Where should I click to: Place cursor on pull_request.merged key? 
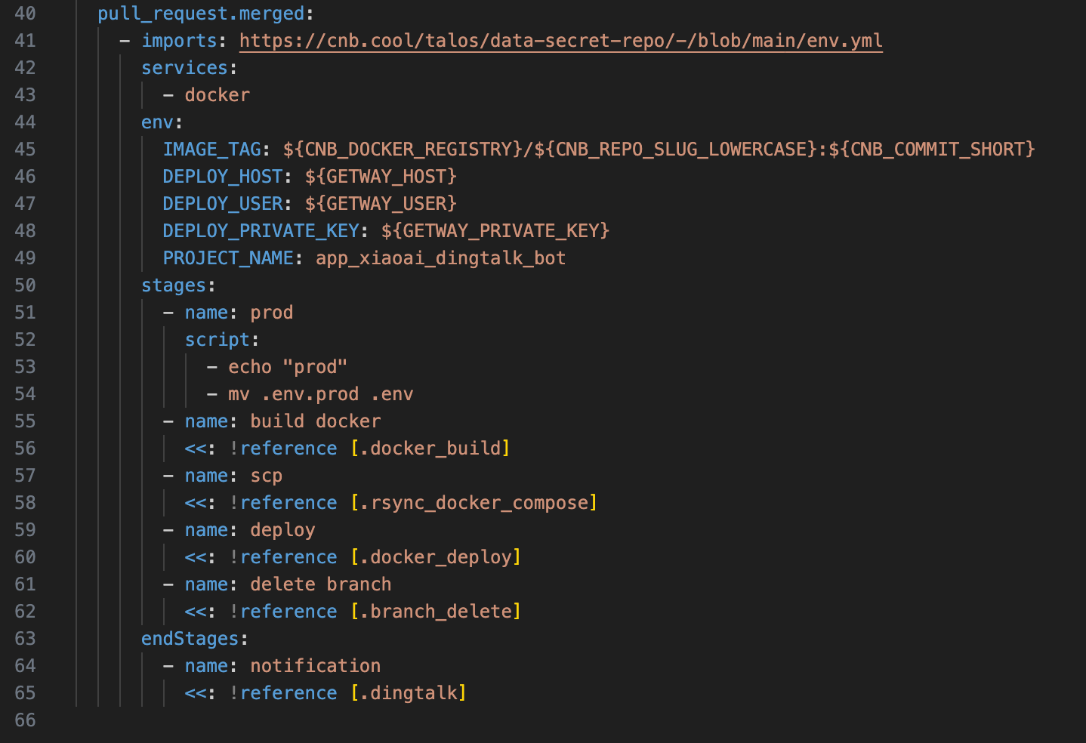(201, 14)
